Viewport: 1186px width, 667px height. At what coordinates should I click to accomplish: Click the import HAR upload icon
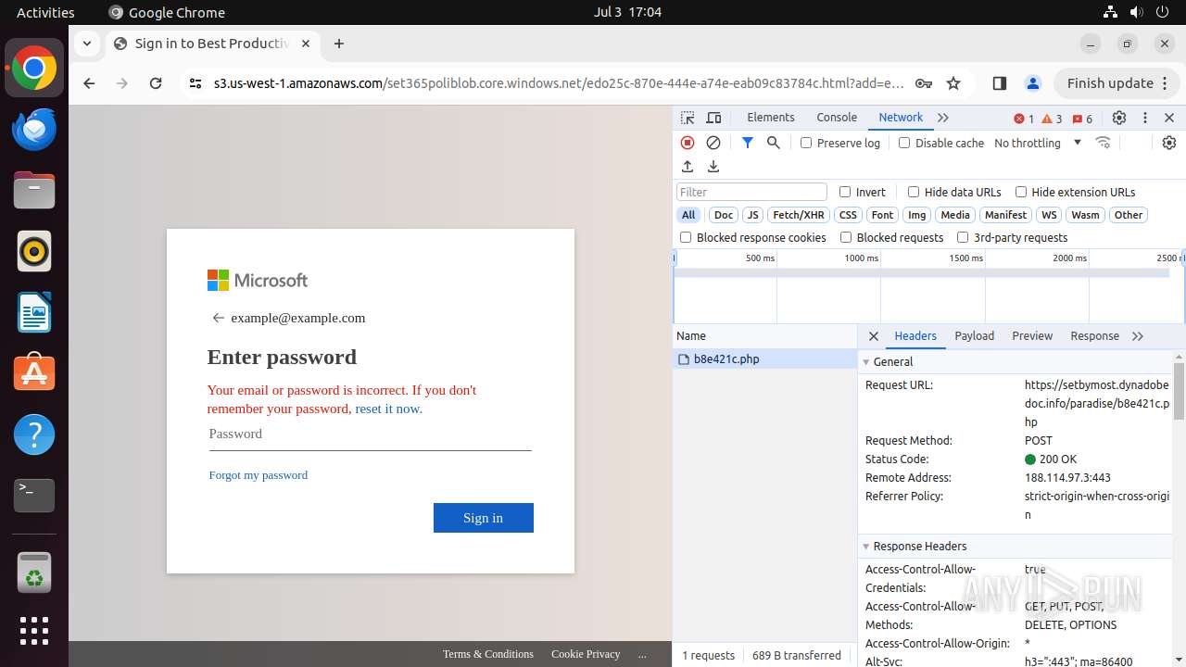tap(688, 167)
